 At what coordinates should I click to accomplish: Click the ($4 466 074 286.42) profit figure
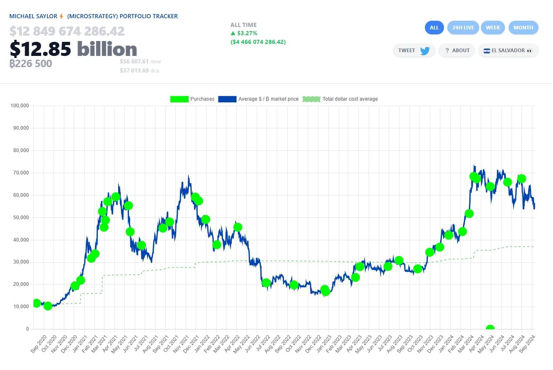258,42
